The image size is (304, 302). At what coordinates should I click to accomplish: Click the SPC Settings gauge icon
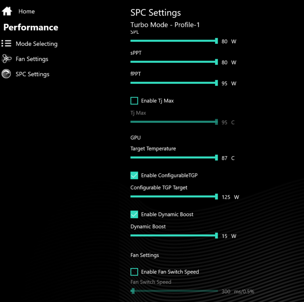tap(6, 74)
